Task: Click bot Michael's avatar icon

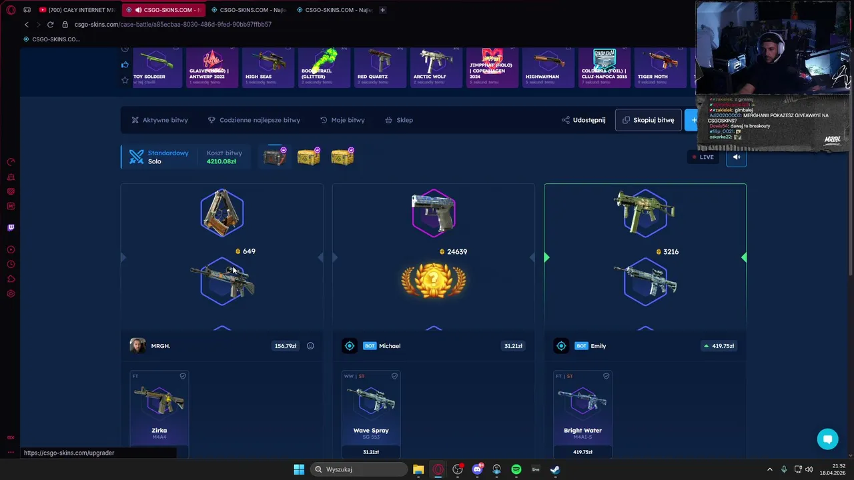Action: click(x=349, y=346)
